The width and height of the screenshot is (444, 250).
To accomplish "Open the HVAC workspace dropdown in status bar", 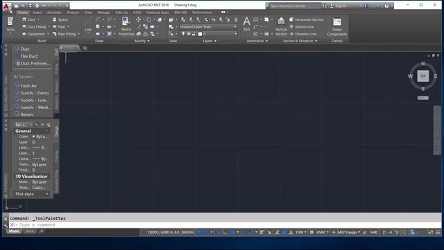I will tap(323, 232).
